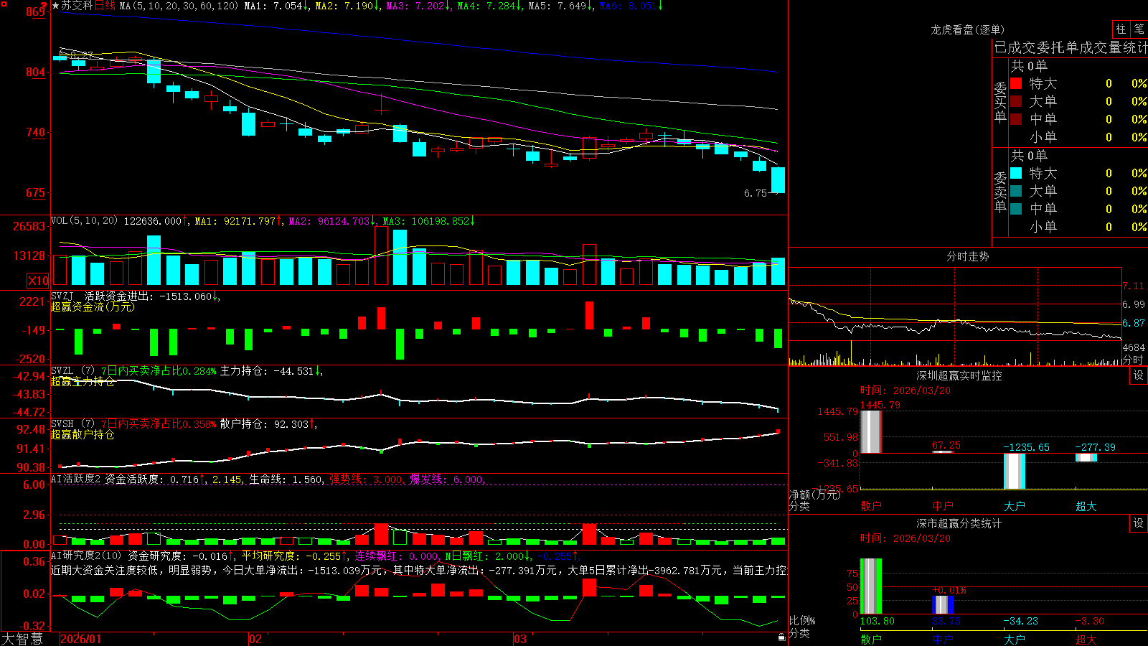Click the star icon before 苏交科
The height and width of the screenshot is (646, 1148).
[55, 6]
